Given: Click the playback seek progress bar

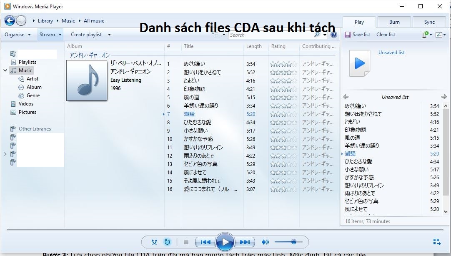Looking at the screenshot, I should 225,230.
